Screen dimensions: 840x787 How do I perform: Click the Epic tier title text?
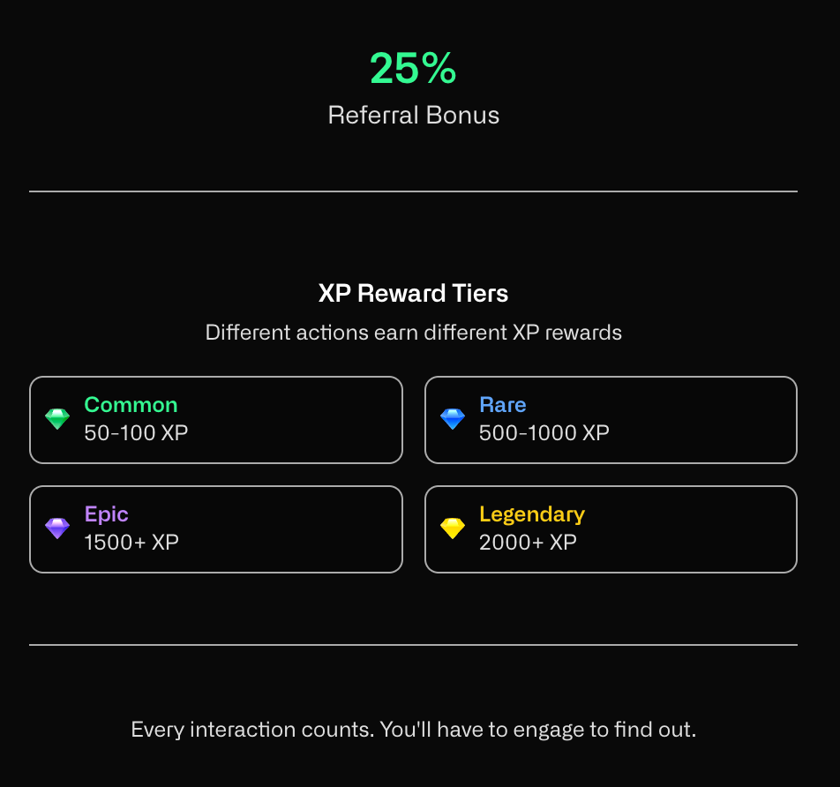(106, 514)
